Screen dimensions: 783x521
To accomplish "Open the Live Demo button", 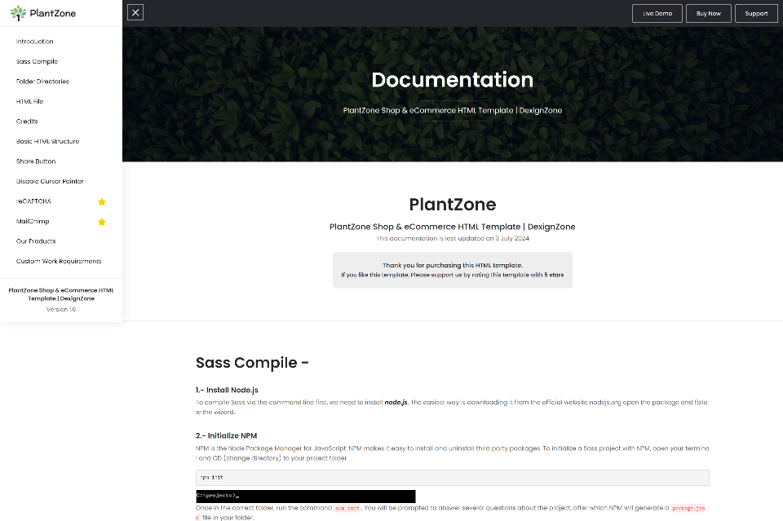I will click(x=657, y=14).
